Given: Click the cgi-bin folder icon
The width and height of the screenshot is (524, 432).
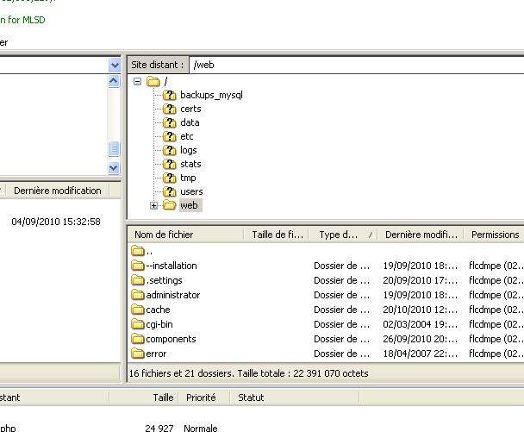Looking at the screenshot, I should point(138,324).
